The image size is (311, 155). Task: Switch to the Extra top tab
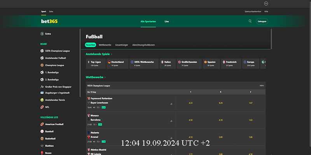tap(51, 12)
